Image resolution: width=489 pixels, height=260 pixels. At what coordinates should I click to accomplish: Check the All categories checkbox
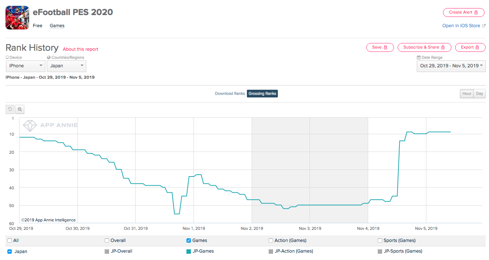point(10,241)
